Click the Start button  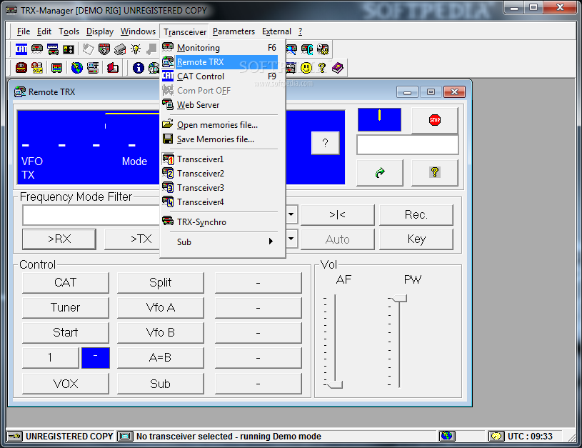point(65,332)
